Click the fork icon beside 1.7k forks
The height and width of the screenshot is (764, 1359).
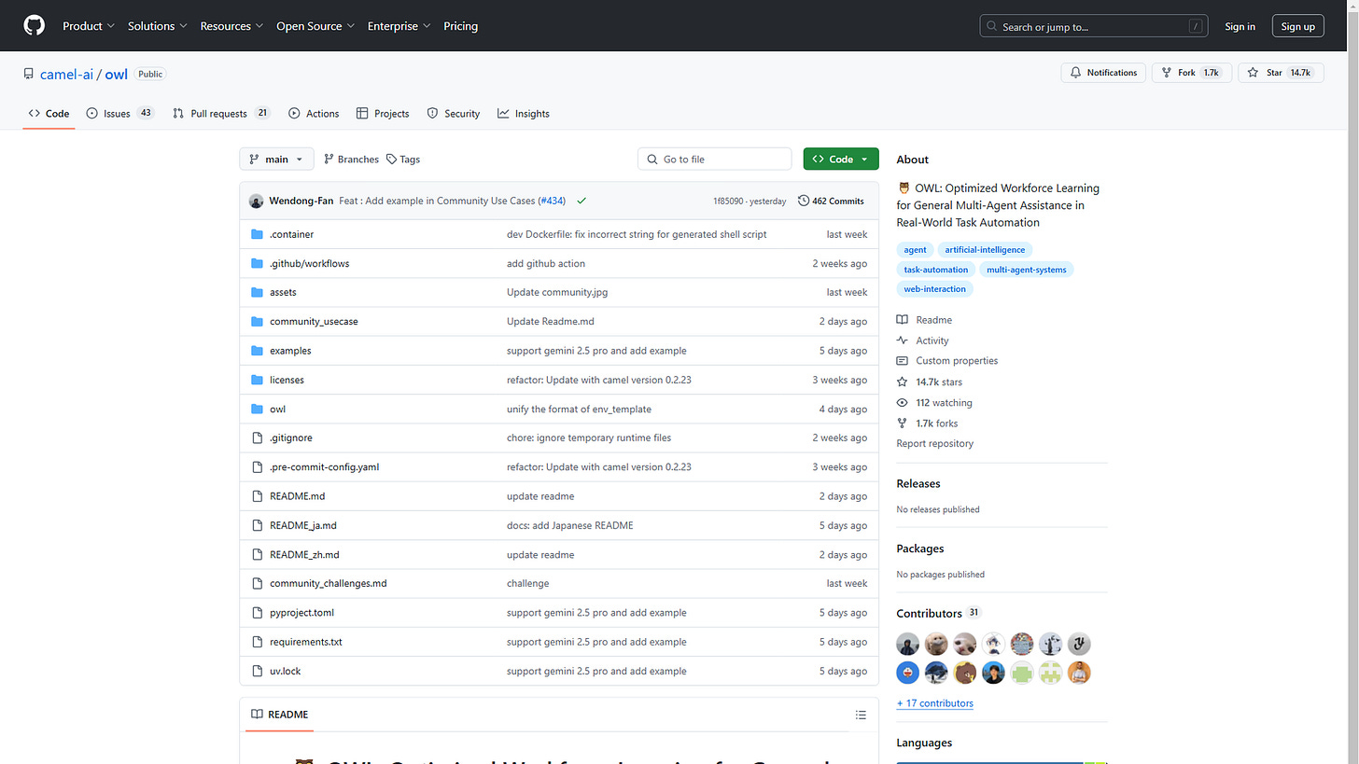tap(903, 424)
